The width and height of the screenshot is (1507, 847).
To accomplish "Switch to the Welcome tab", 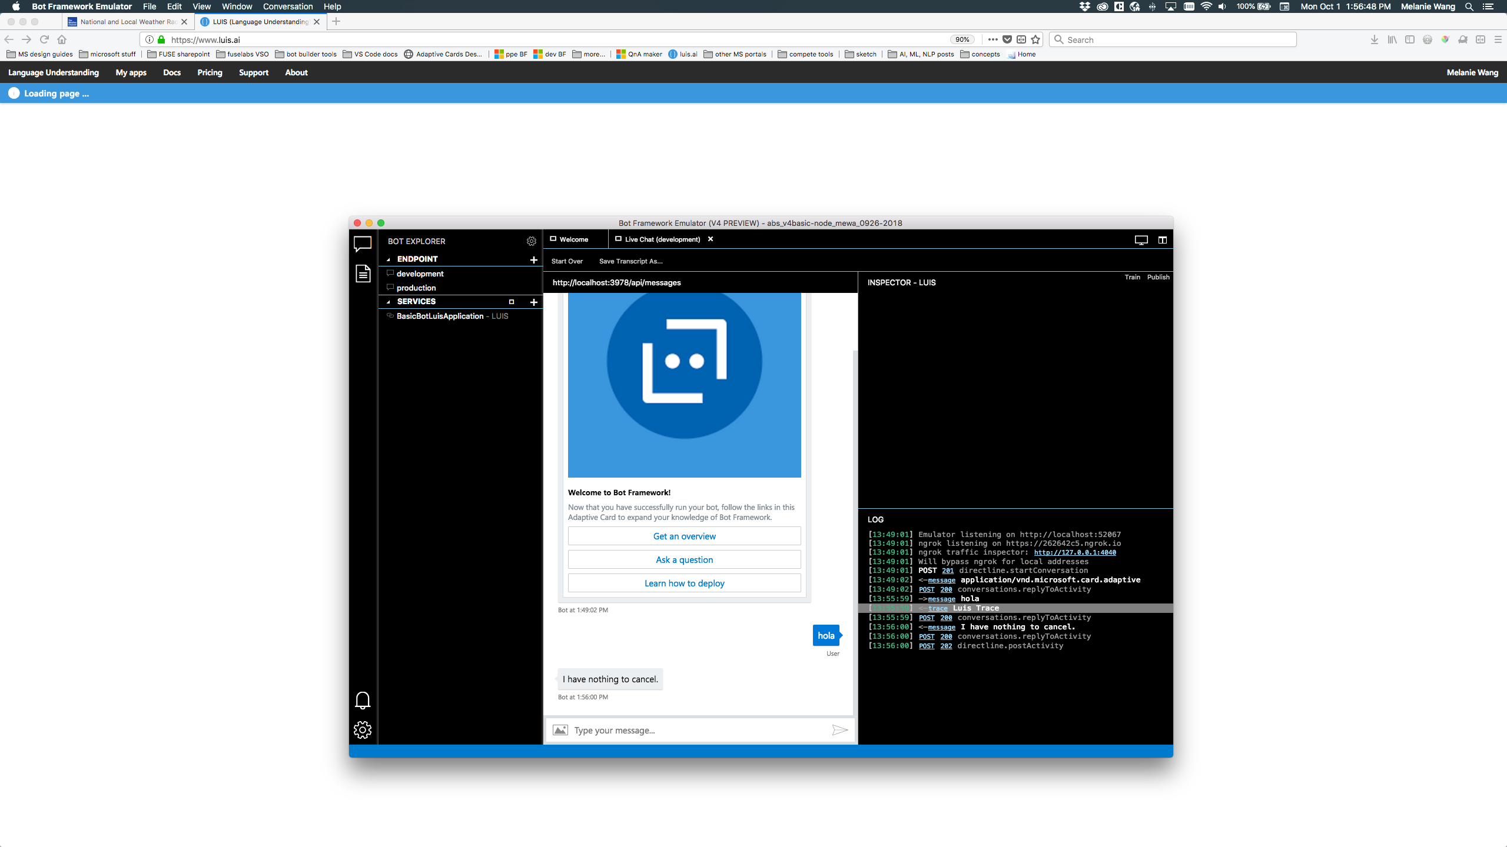I will pos(573,239).
